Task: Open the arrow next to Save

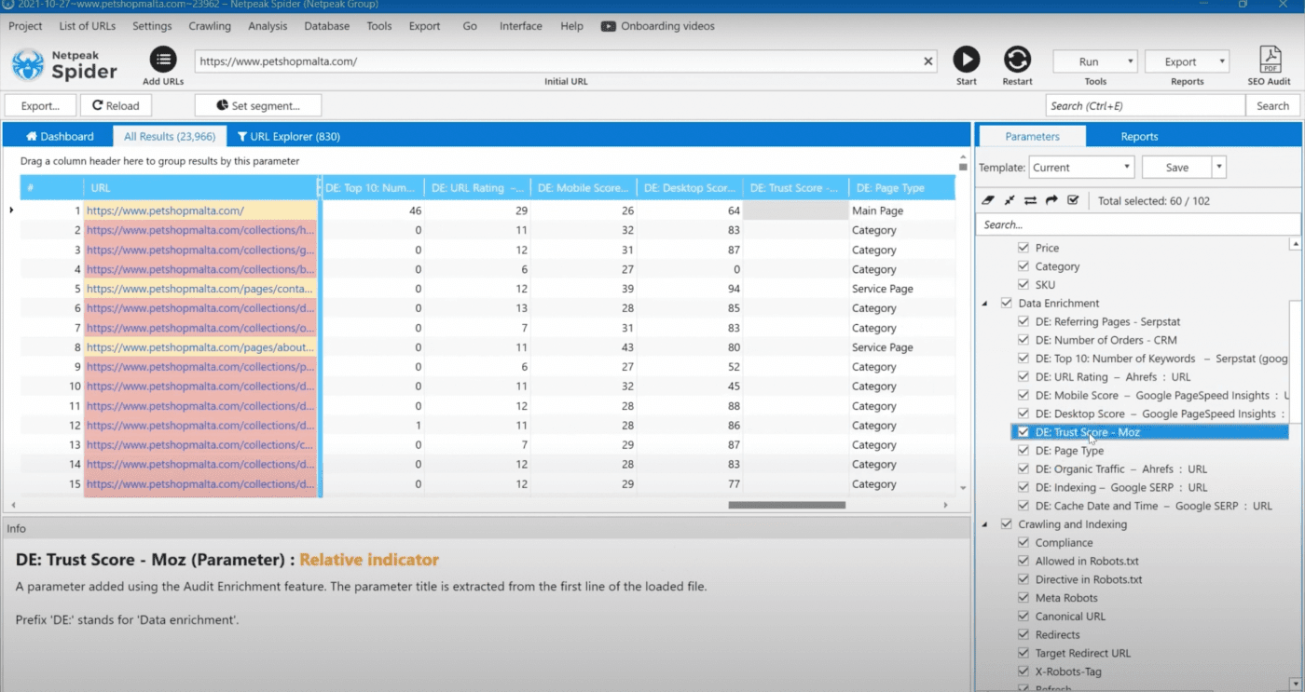Action: [1218, 168]
